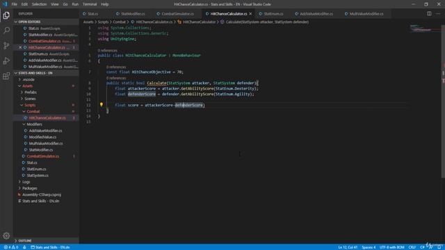Open the Selection menu
The width and height of the screenshot is (445, 250).
pos(39,4)
